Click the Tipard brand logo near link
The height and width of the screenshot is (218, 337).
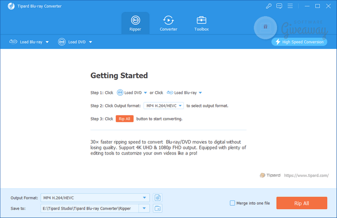coord(270,175)
